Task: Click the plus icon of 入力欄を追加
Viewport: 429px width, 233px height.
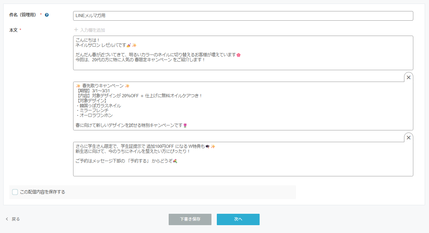Action: (76, 30)
